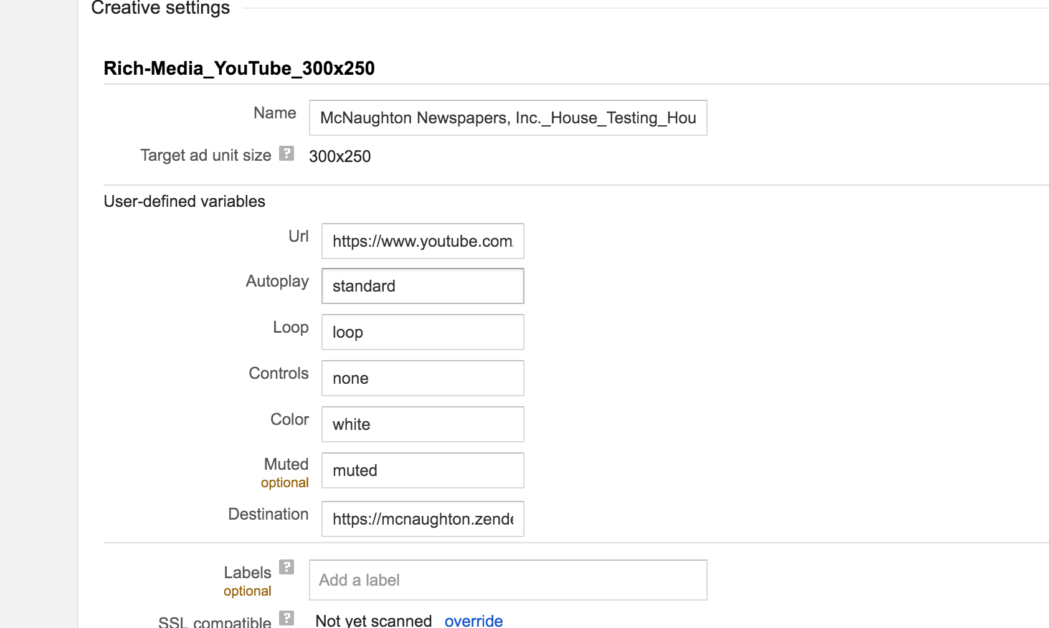Click the help icon beside Target ad unit size
1049x628 pixels.
click(286, 153)
